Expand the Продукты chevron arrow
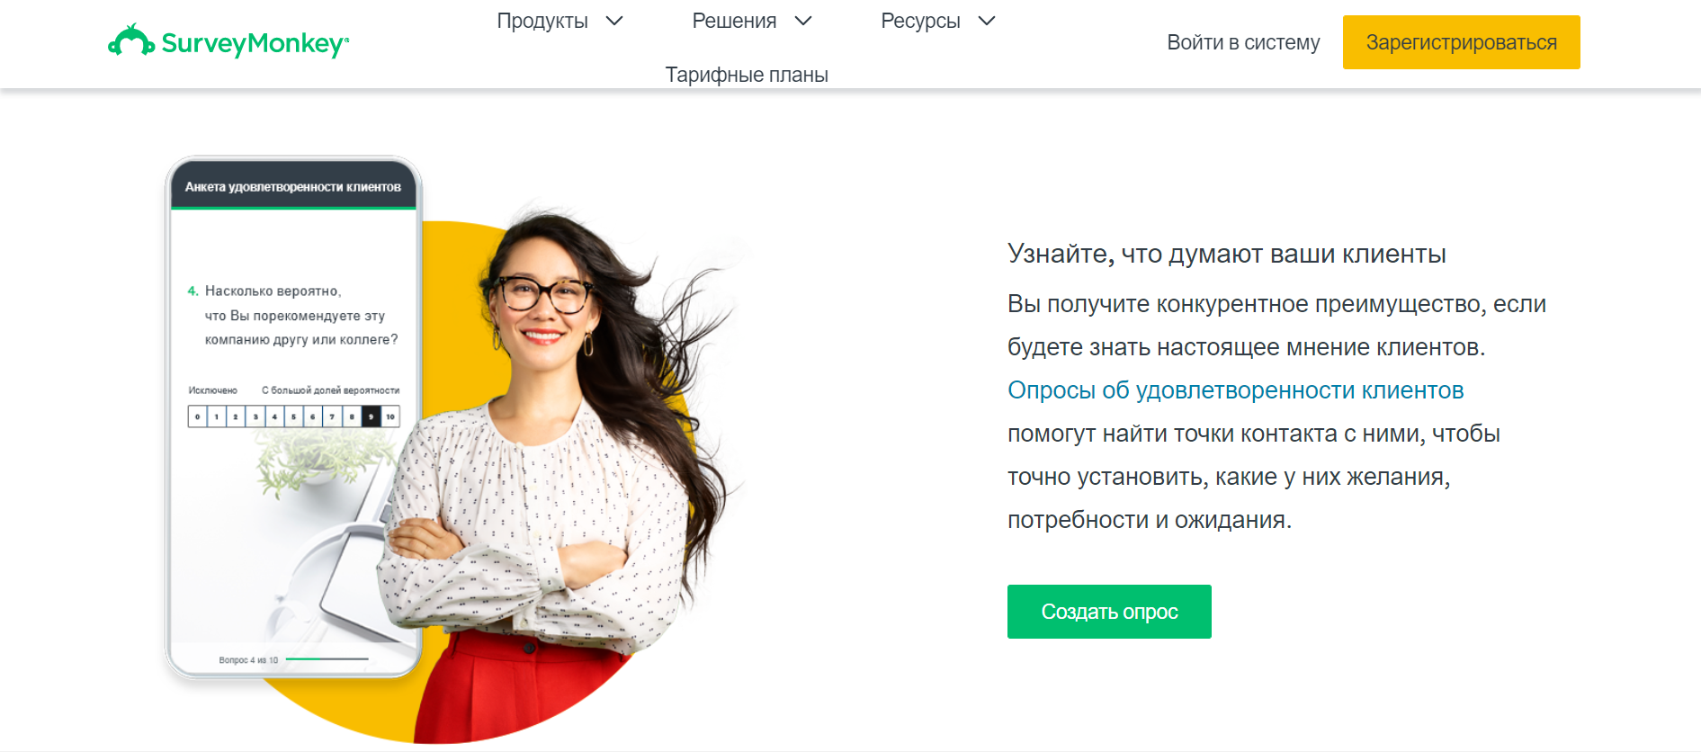Viewport: 1701px width, 752px height. click(x=614, y=21)
